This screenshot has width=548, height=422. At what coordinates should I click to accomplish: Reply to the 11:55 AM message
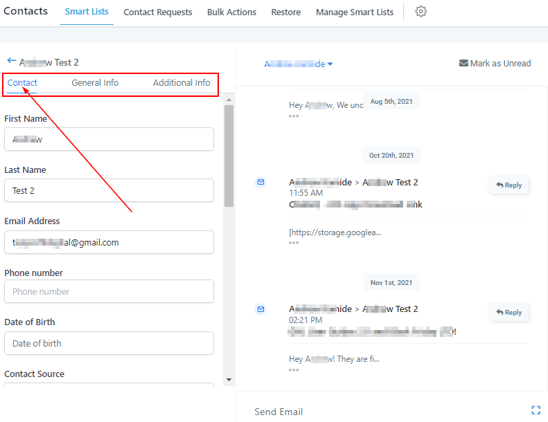[x=509, y=185]
